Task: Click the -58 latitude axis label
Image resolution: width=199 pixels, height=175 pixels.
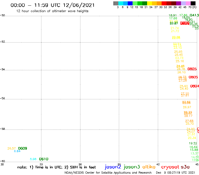Action: (2, 129)
